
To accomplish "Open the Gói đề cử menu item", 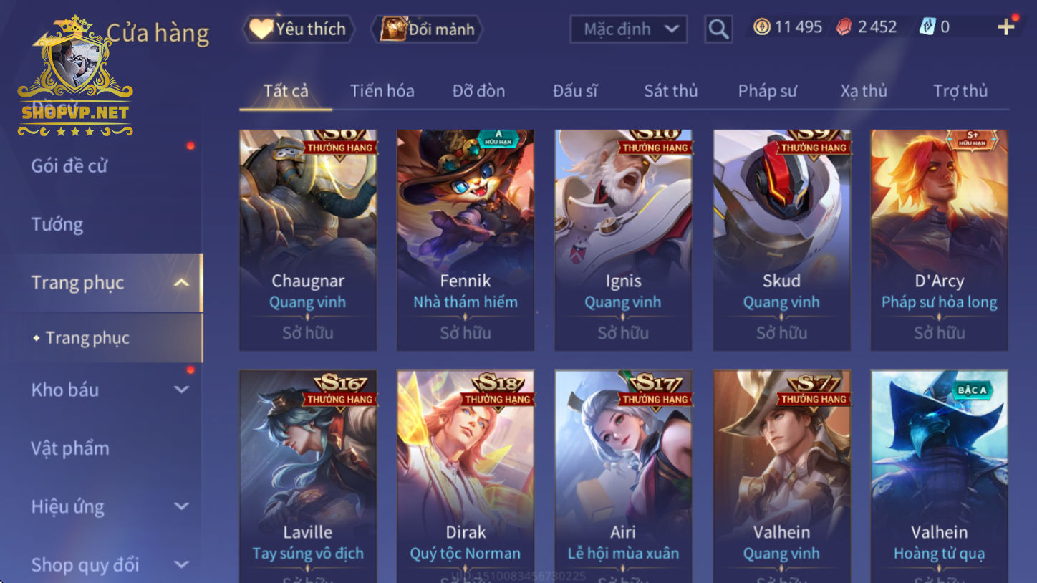I will pyautogui.click(x=69, y=165).
